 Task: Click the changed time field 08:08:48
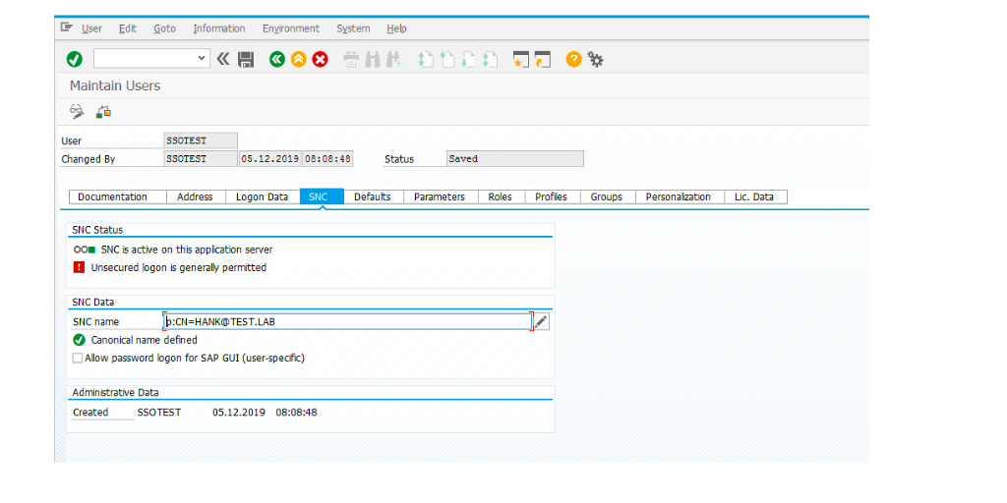pyautogui.click(x=327, y=158)
